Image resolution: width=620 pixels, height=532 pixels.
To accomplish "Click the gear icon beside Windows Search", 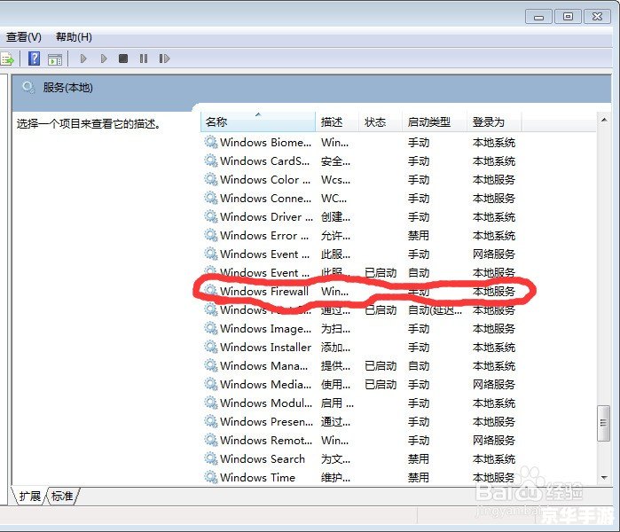I will tap(211, 458).
